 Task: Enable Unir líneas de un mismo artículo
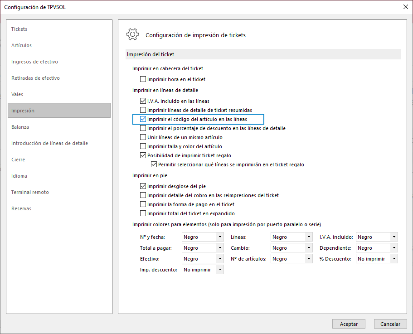click(x=143, y=137)
